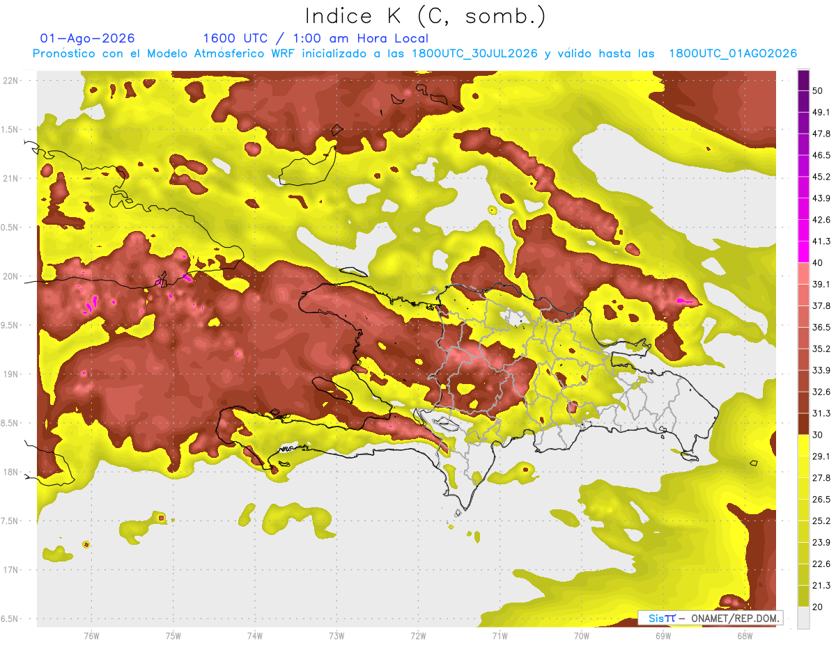Click the colorbar value 25.2
The height and width of the screenshot is (645, 836).
tap(821, 520)
